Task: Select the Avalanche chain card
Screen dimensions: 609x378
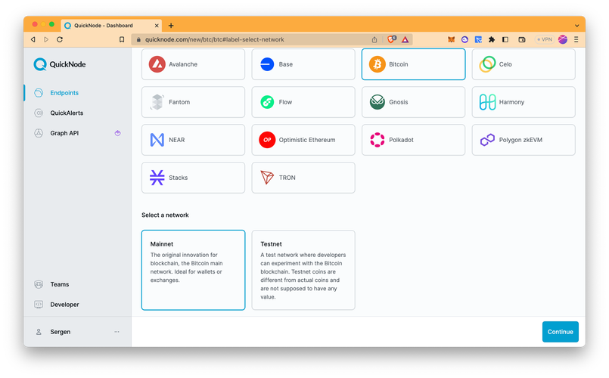Action: (193, 64)
